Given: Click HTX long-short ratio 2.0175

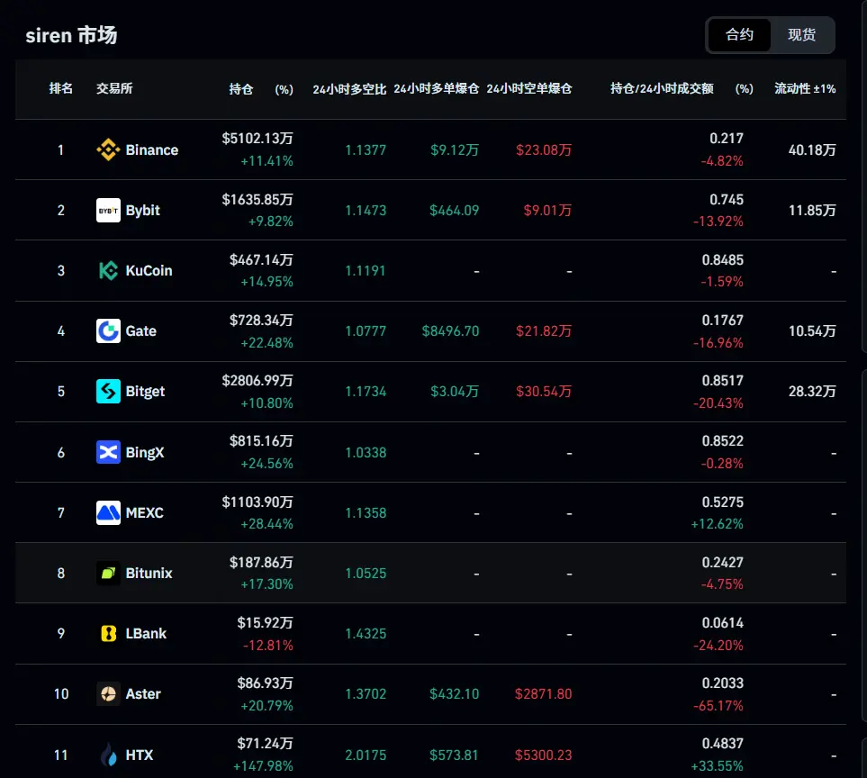Looking at the screenshot, I should click(x=366, y=755).
